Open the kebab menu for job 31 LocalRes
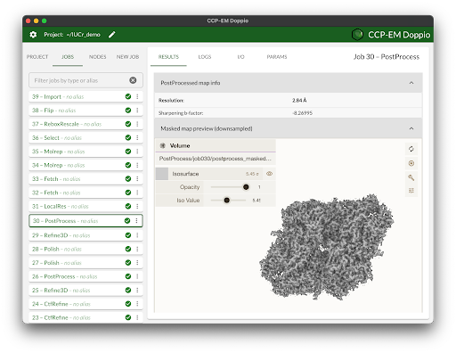Image resolution: width=456 pixels, height=353 pixels. [x=137, y=206]
